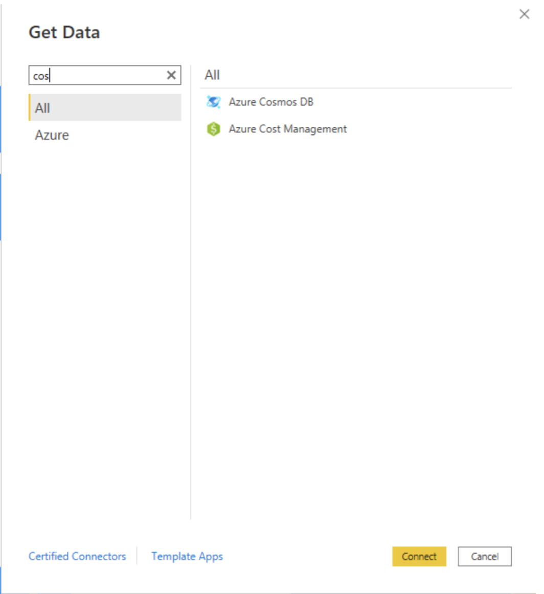
Task: Clear the search box with the X icon
Action: [x=171, y=75]
